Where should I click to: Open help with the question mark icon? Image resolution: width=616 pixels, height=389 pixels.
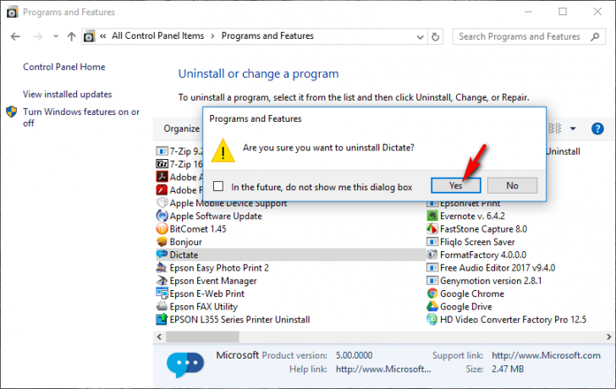pyautogui.click(x=597, y=129)
